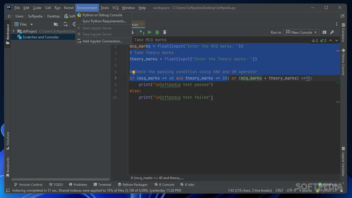Open the Bookmarks tool window
The width and height of the screenshot is (352, 198).
(8, 167)
